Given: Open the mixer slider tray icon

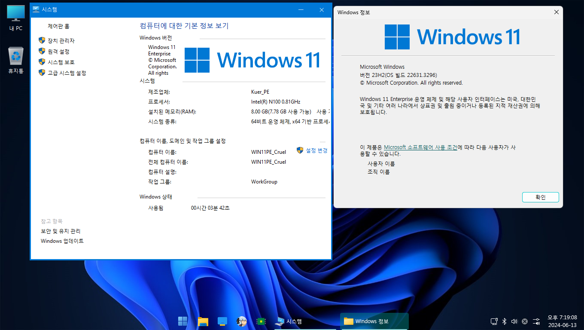Looking at the screenshot, I should [536, 321].
